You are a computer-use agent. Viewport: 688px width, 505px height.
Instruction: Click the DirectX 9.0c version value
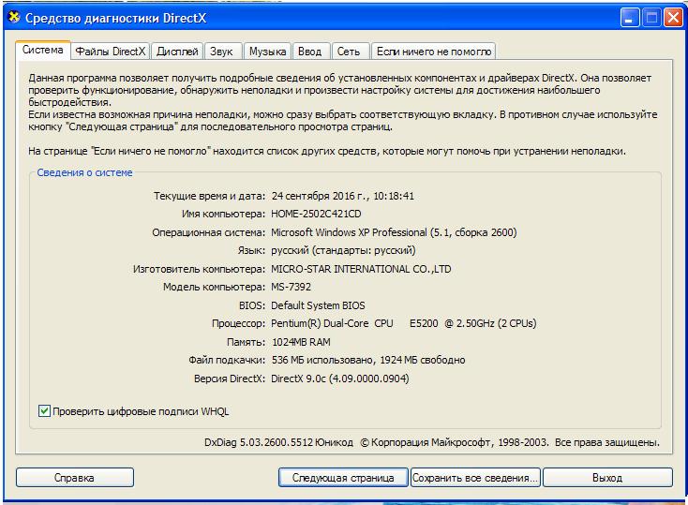340,379
